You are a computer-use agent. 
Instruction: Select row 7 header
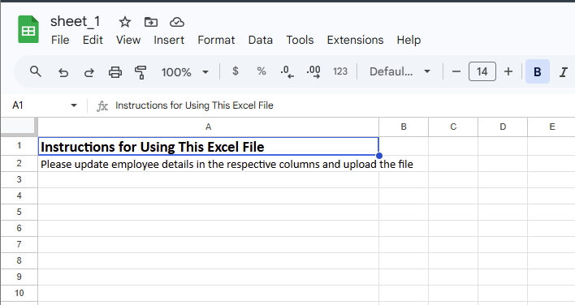[19, 244]
